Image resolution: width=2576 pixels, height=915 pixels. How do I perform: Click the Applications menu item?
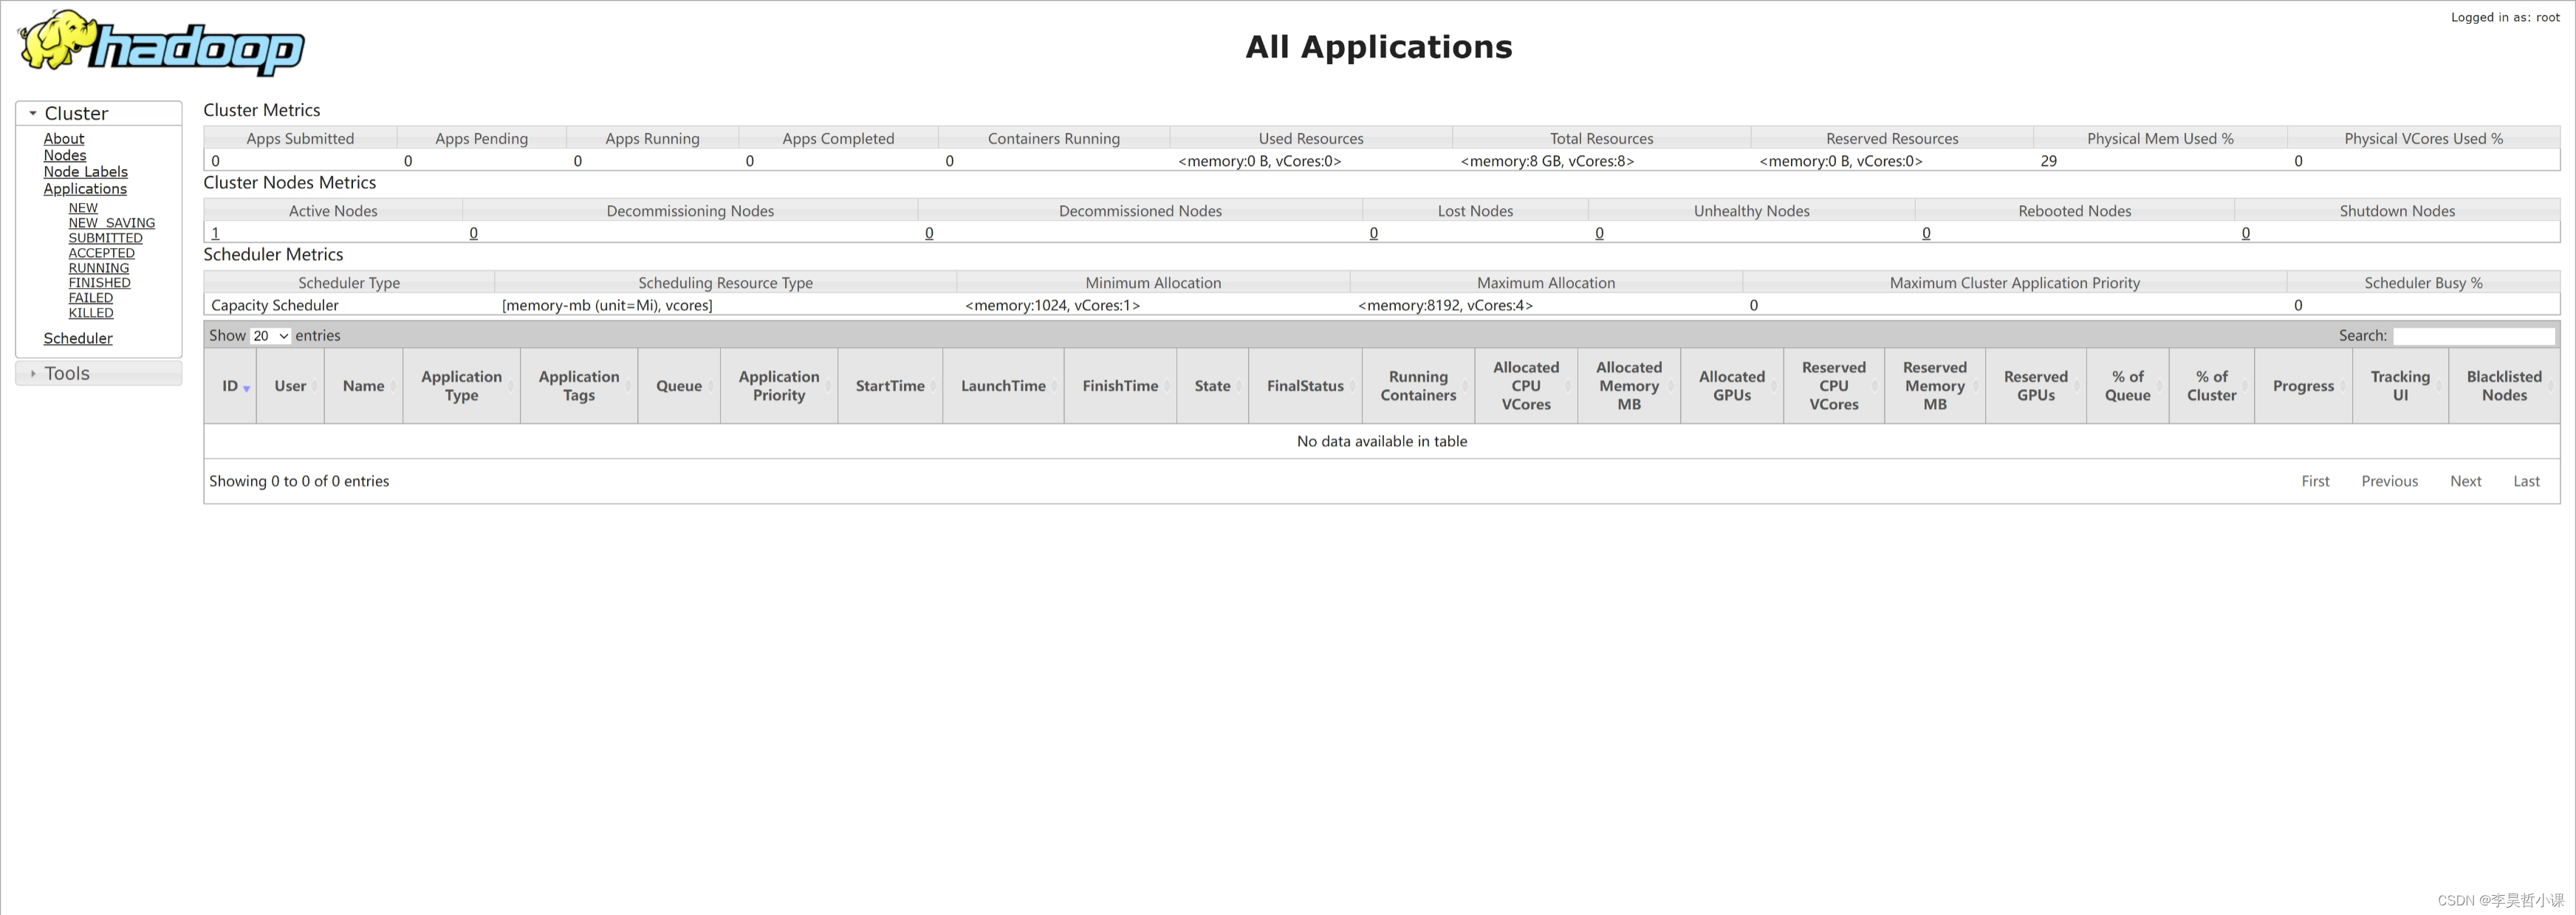click(x=86, y=188)
